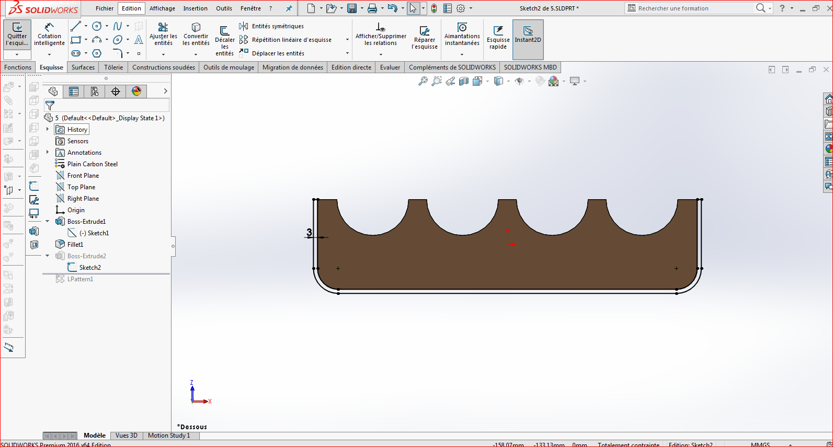Click Zoom to fit in view toolbar
Screen dimensions: 833x447
click(423, 81)
